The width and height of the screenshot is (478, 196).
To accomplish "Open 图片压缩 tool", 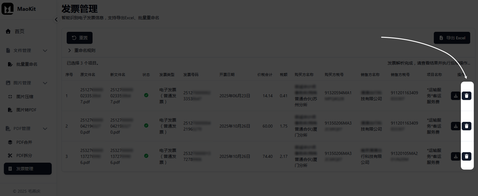I will tap(25, 97).
